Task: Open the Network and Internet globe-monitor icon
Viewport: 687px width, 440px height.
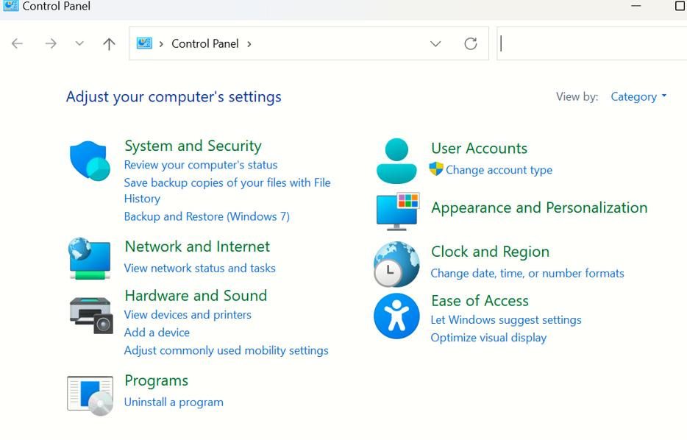Action: point(90,258)
